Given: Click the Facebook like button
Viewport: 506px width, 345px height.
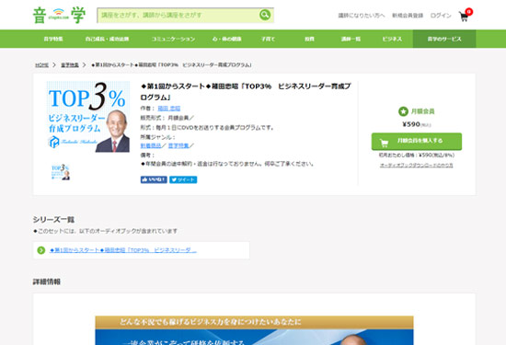Looking at the screenshot, I should tap(154, 179).
